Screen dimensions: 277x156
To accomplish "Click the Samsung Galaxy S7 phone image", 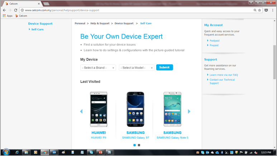I will [x=135, y=109].
